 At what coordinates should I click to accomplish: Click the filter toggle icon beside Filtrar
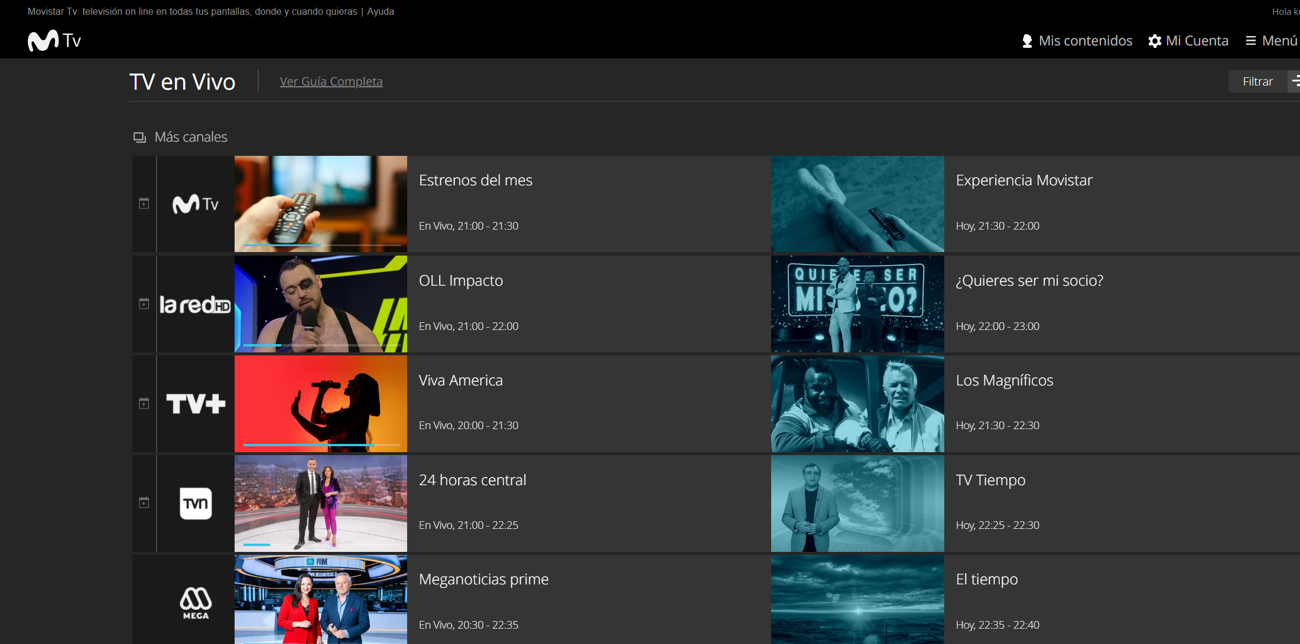[1295, 81]
